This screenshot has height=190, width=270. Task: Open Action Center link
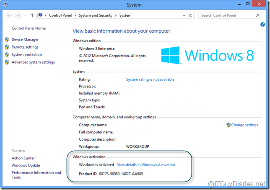point(23,158)
